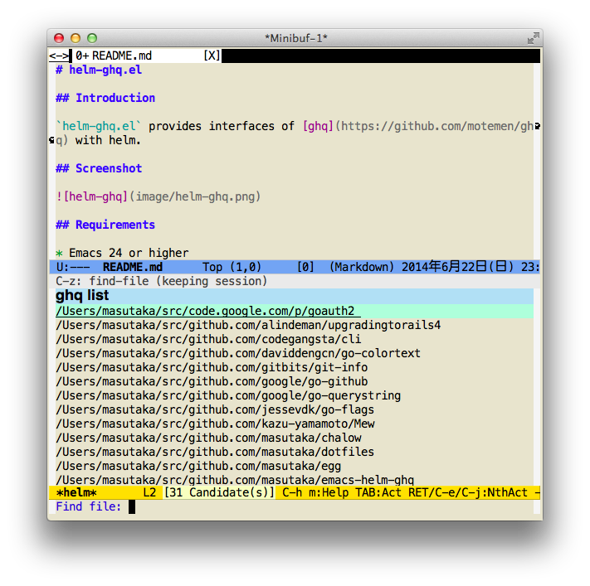Click the helm-ghq.el heading line
Image resolution: width=590 pixels, height=586 pixels.
pyautogui.click(x=99, y=70)
